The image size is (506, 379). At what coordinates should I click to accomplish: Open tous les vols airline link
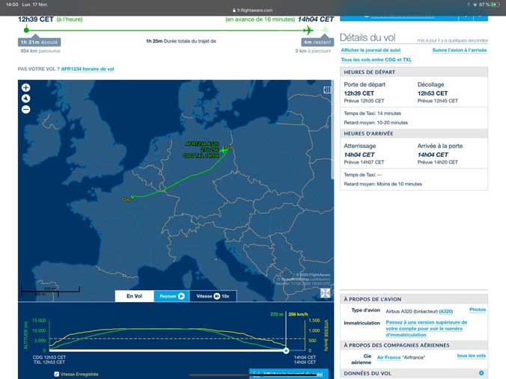pyautogui.click(x=472, y=356)
